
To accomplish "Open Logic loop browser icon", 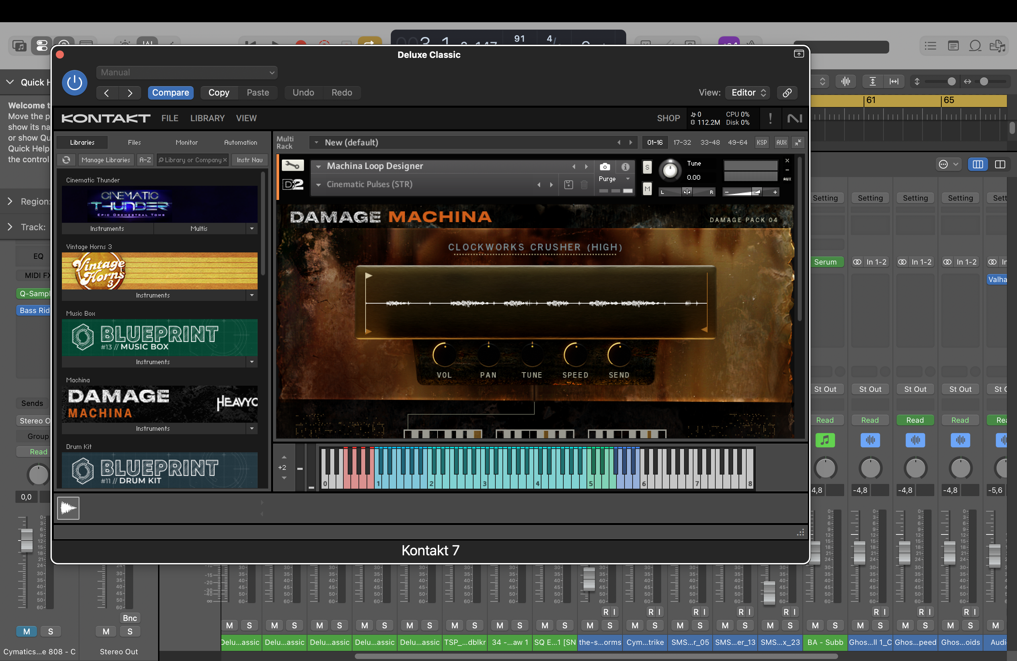I will click(x=975, y=45).
